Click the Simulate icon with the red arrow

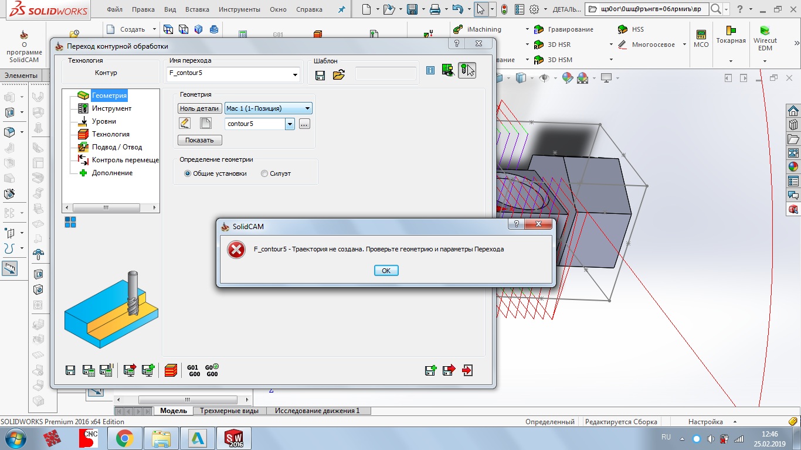point(130,370)
